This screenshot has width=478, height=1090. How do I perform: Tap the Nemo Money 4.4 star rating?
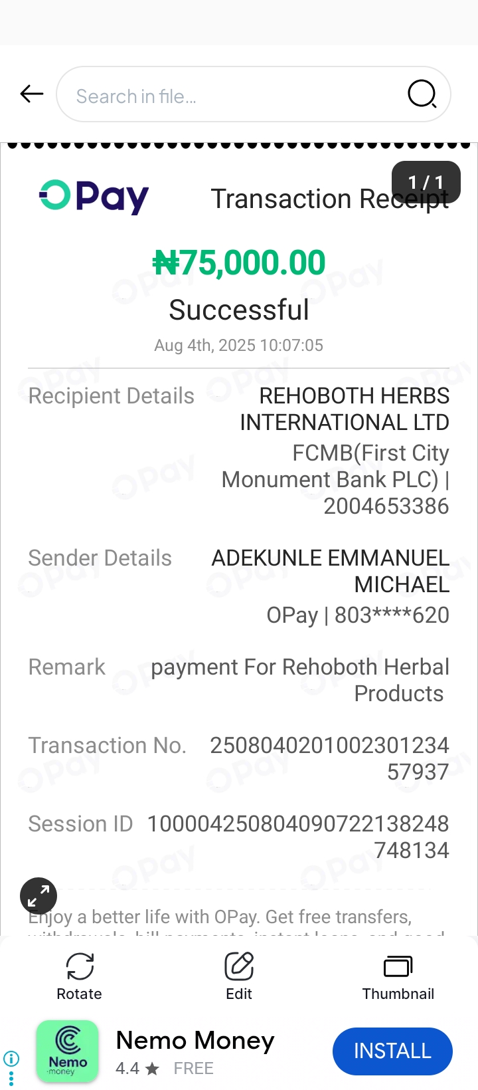click(137, 1069)
